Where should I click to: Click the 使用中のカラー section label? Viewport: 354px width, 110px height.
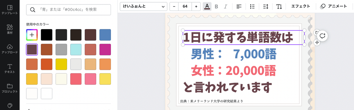pyautogui.click(x=37, y=24)
